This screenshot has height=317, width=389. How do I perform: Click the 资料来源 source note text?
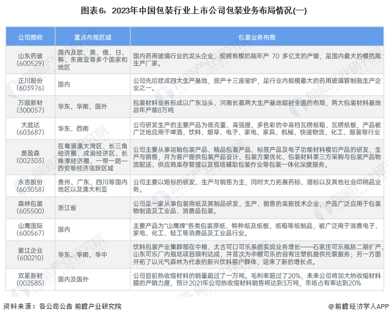coord(62,306)
